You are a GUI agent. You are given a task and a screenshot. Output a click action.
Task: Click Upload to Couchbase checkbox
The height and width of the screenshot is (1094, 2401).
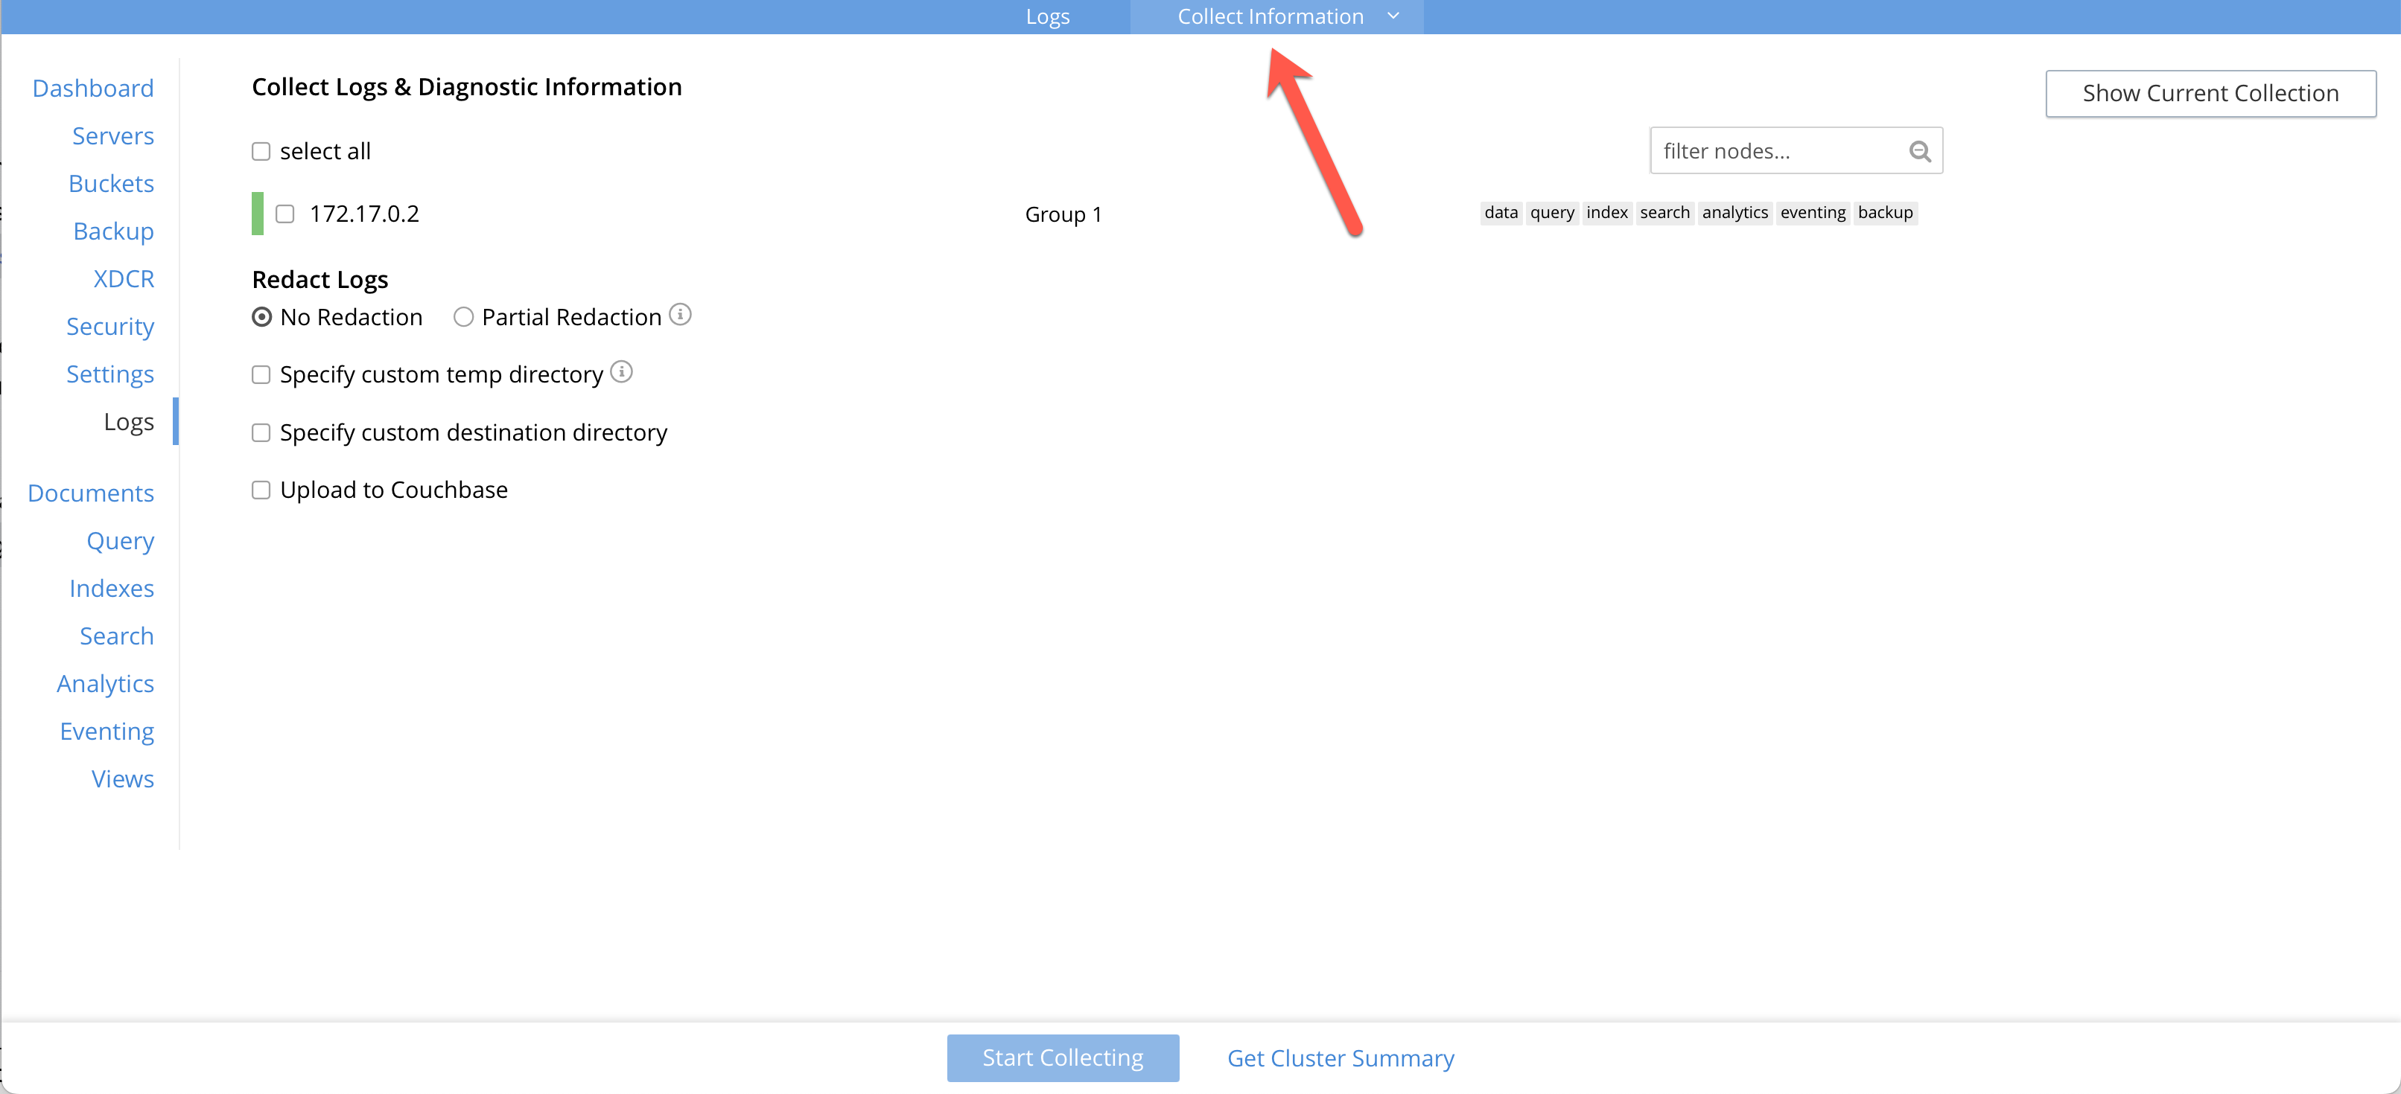258,490
